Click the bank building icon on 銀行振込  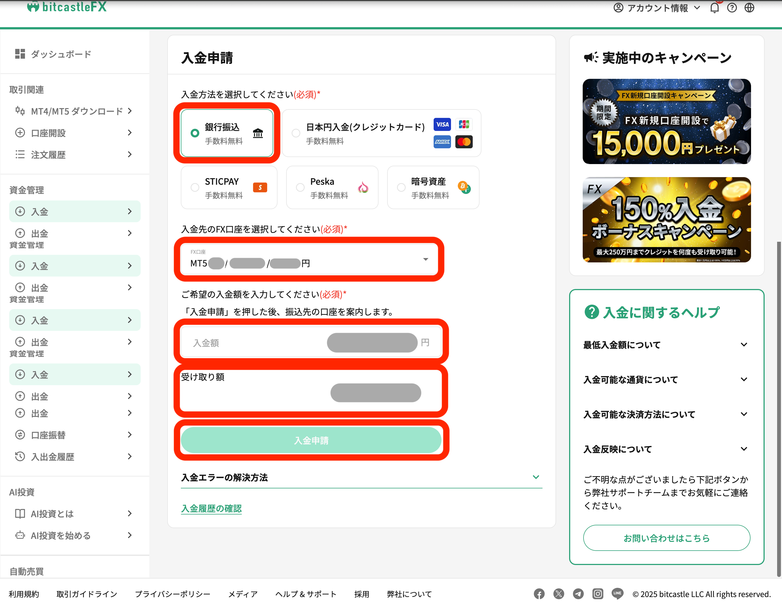258,133
